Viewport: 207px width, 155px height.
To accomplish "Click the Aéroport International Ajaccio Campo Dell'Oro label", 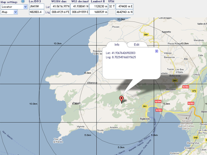I will point(186,125).
